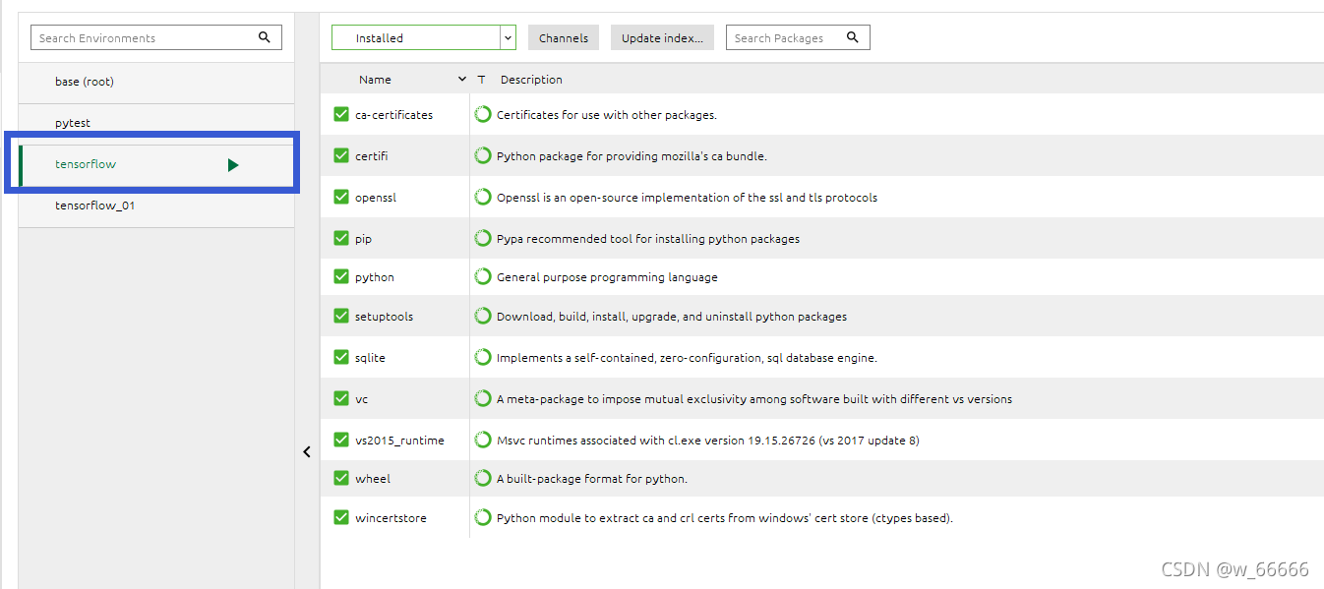Click the Search Packages magnifier icon

pyautogui.click(x=853, y=37)
